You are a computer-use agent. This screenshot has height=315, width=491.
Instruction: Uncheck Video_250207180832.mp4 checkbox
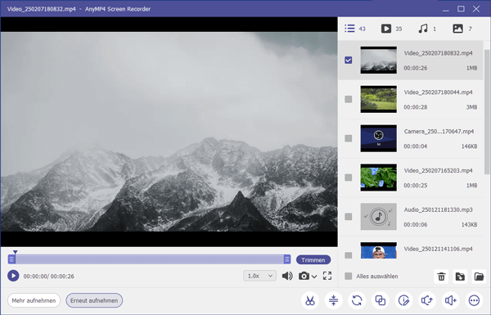point(349,60)
